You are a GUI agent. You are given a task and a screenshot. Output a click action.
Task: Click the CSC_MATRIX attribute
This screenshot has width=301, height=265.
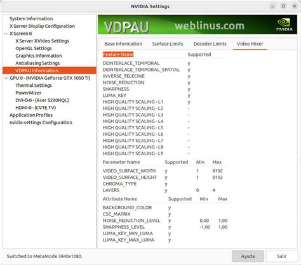[x=116, y=214]
